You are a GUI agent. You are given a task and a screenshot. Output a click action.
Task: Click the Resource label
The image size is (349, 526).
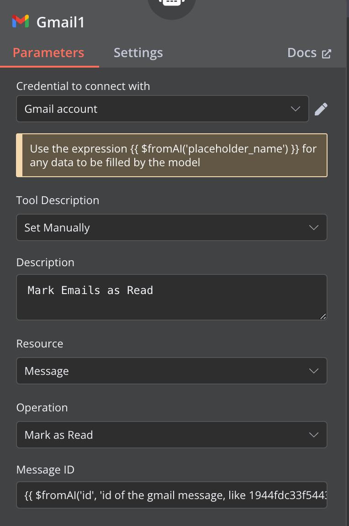pyautogui.click(x=40, y=344)
